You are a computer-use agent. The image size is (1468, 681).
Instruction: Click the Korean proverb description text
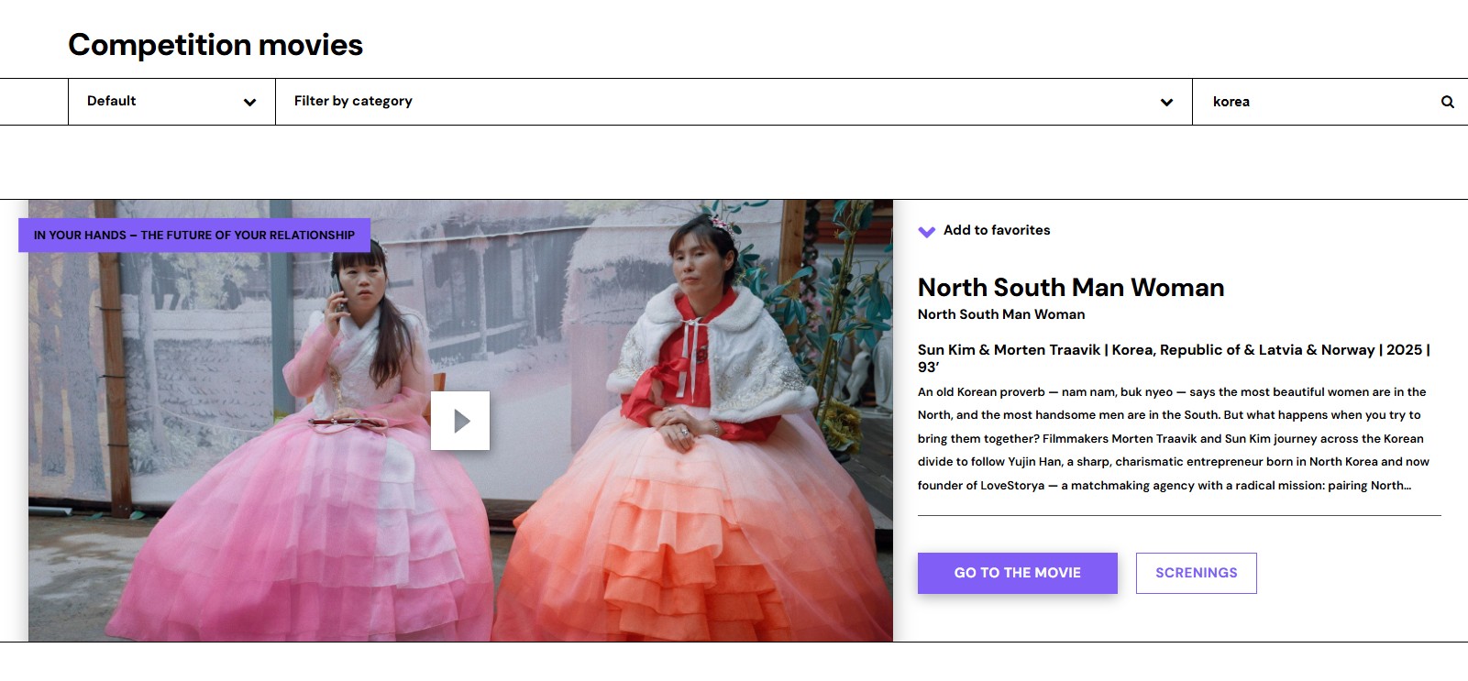(x=1173, y=438)
